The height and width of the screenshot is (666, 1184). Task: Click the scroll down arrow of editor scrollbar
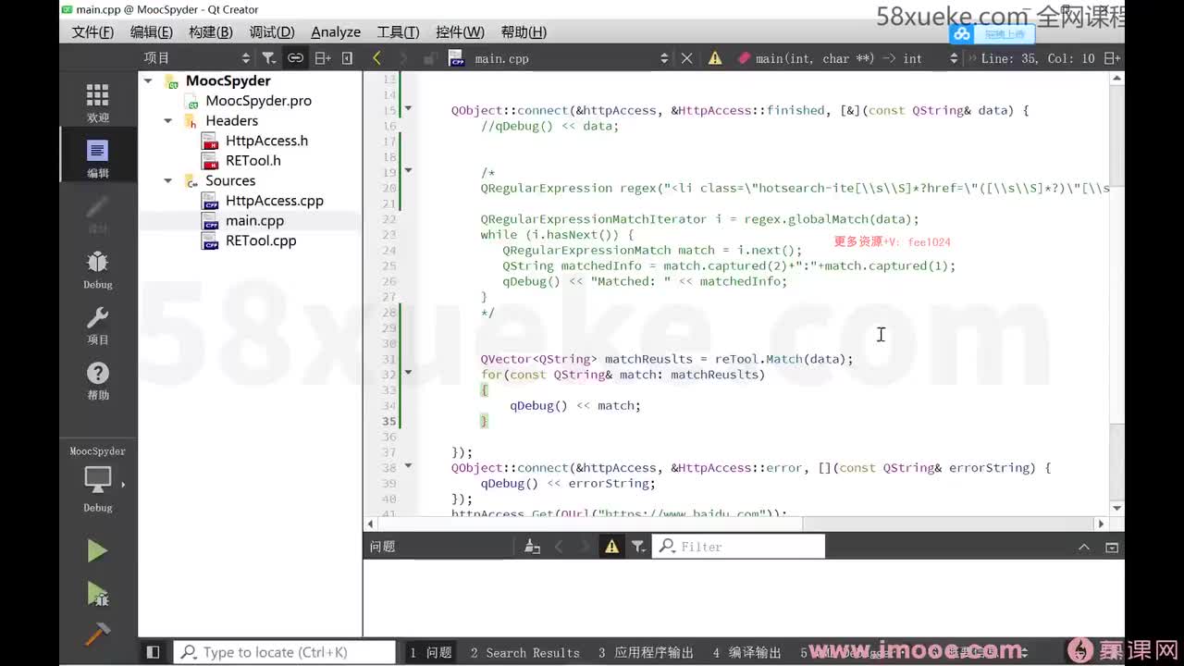(x=1116, y=508)
